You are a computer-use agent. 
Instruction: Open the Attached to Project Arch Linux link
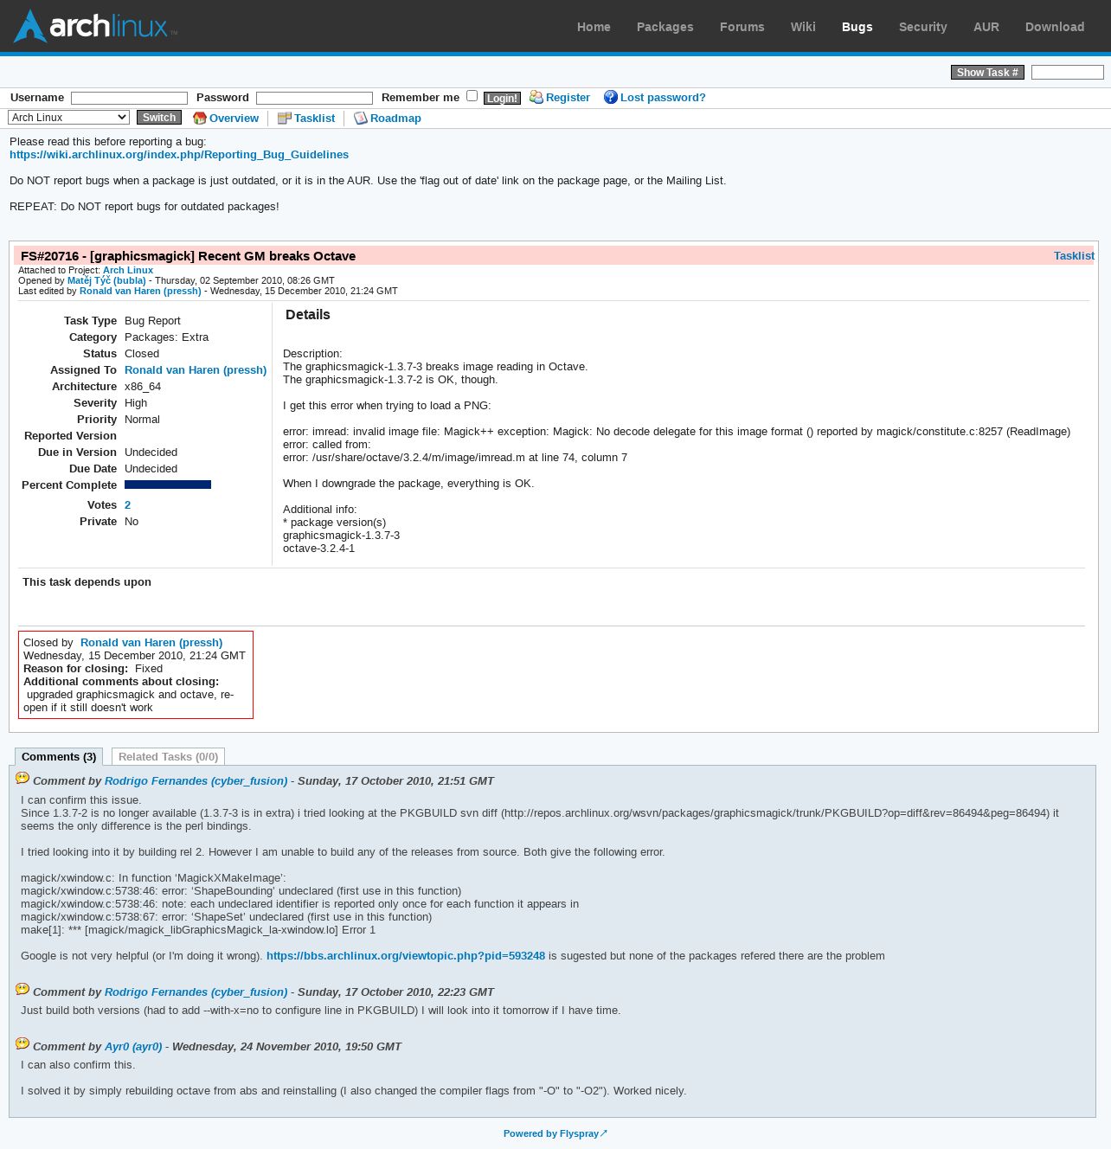128,270
